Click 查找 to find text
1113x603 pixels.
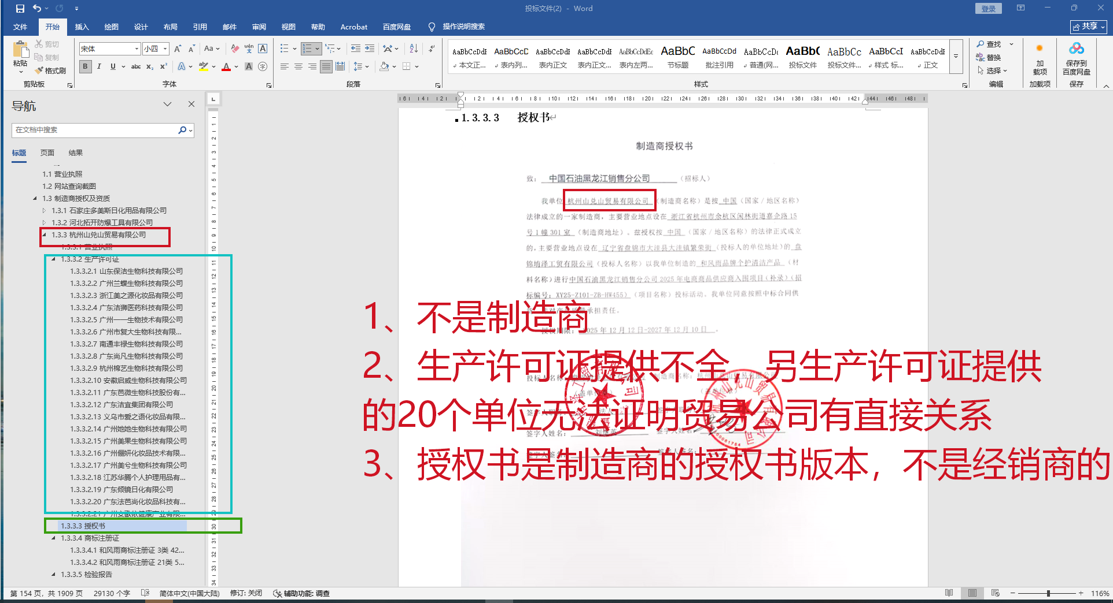coord(989,44)
